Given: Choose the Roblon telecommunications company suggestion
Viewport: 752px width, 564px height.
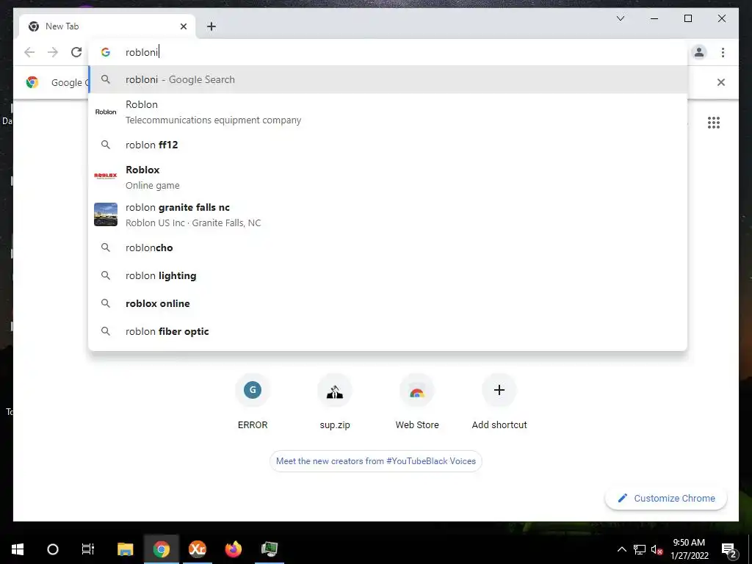Looking at the screenshot, I should pos(388,112).
